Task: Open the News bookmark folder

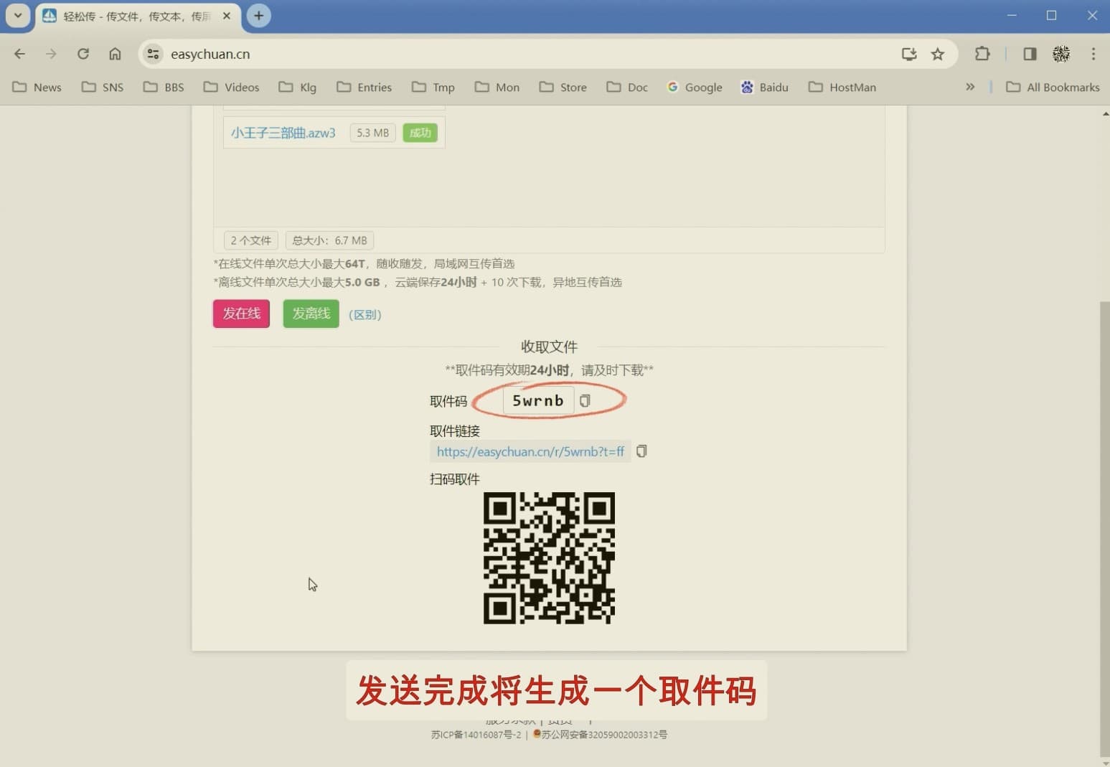Action: point(37,87)
